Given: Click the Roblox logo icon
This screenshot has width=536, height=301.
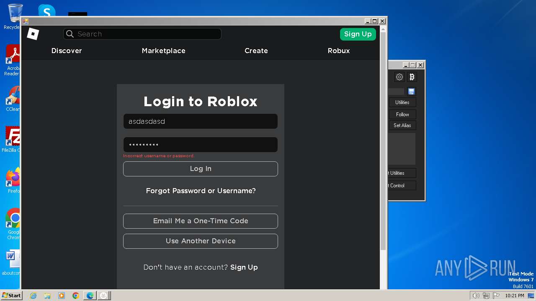Looking at the screenshot, I should click(x=33, y=34).
